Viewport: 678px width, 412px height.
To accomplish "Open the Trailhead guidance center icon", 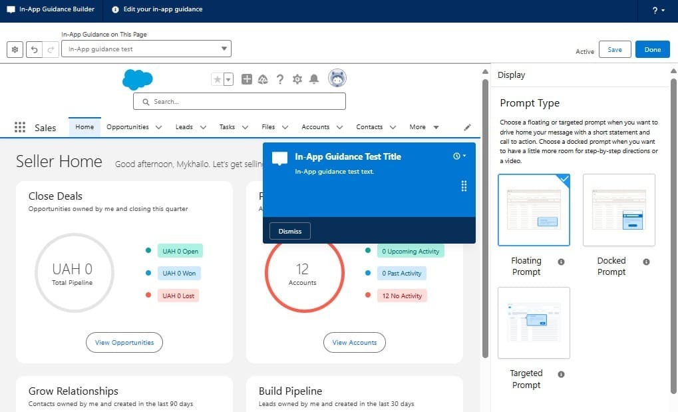I will point(263,79).
